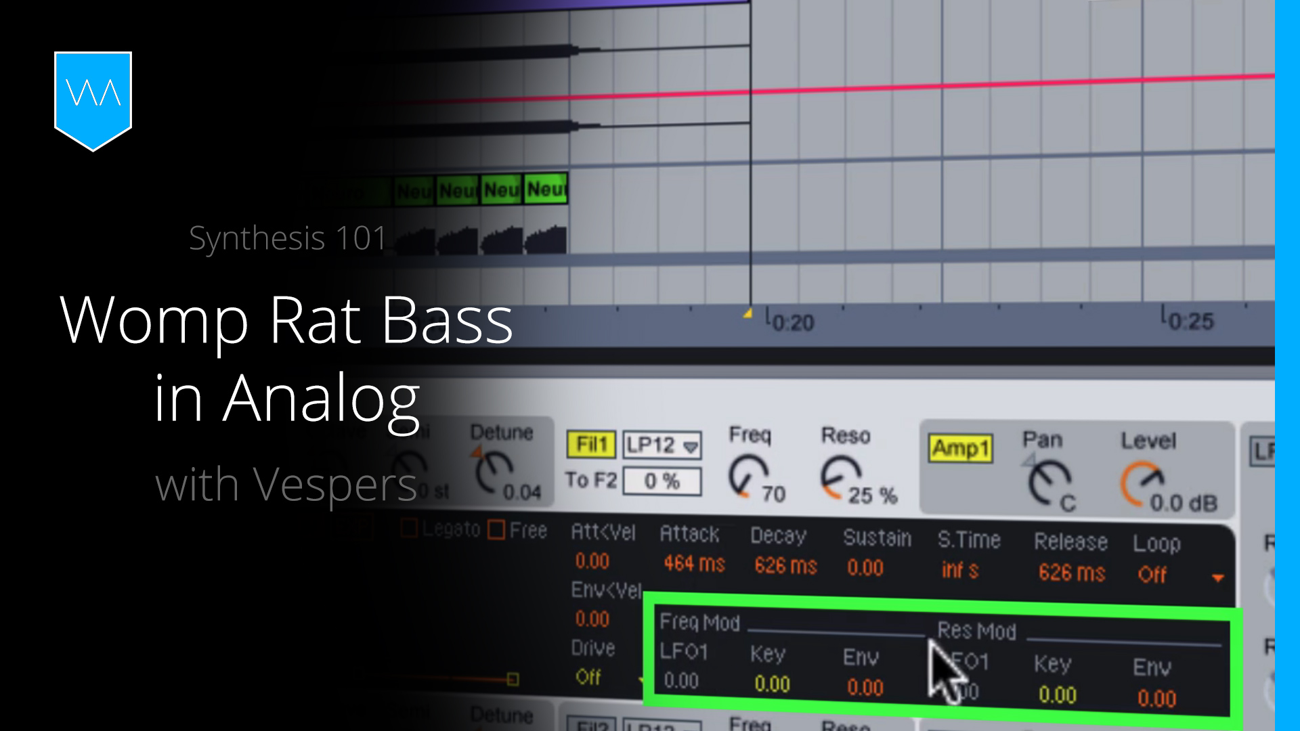
Task: Click Freq Mod Env value 0.00
Action: tap(865, 688)
